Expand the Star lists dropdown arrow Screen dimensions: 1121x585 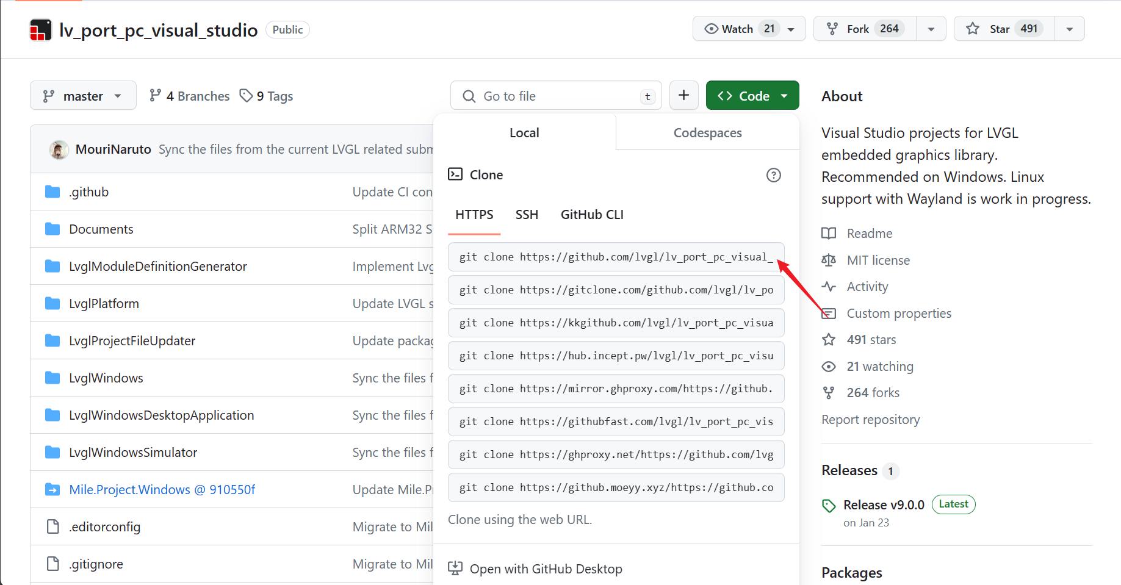point(1069,29)
